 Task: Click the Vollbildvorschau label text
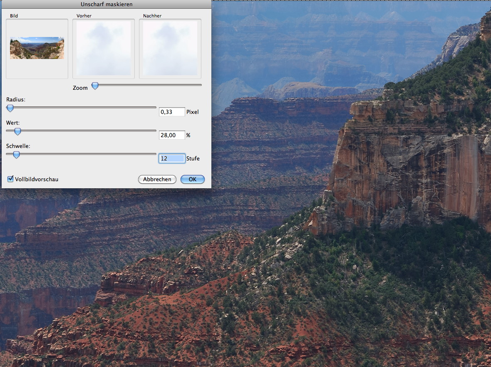click(37, 179)
